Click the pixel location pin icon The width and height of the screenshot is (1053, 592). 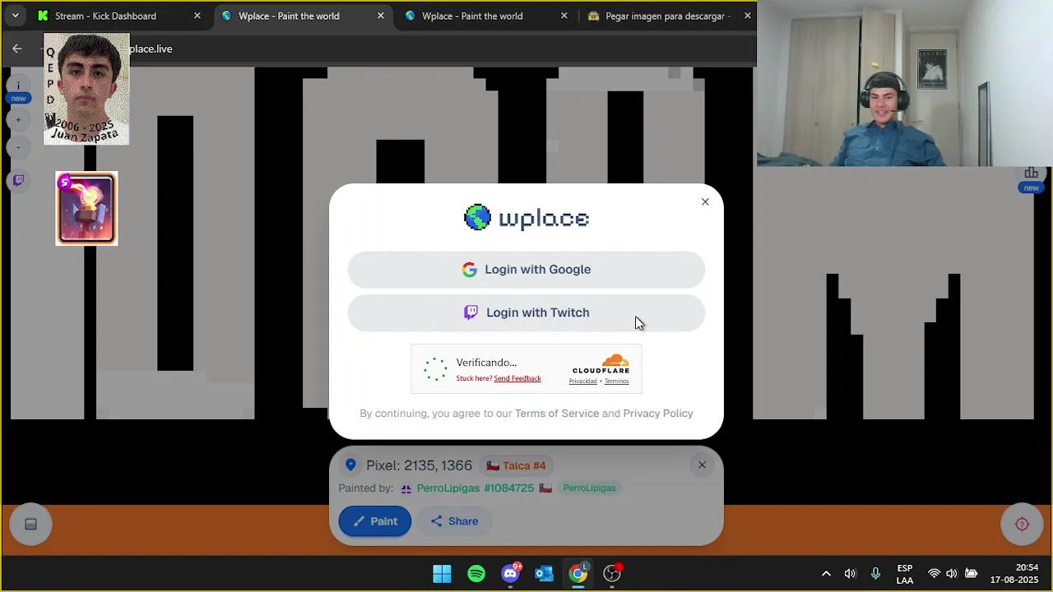[350, 465]
